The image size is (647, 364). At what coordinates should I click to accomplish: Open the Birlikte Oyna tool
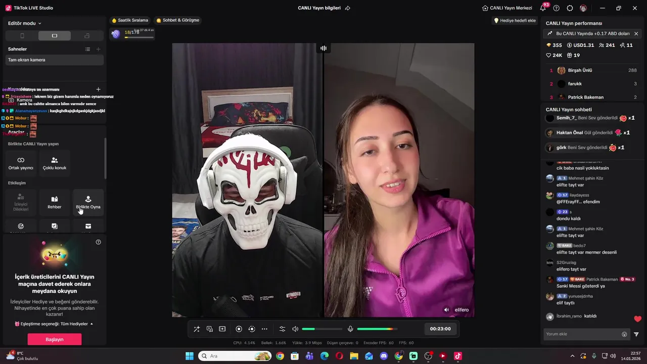[88, 202]
